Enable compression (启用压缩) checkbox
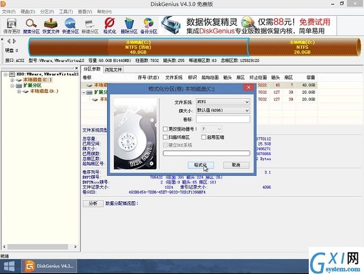This screenshot has width=364, height=274. pos(203,137)
